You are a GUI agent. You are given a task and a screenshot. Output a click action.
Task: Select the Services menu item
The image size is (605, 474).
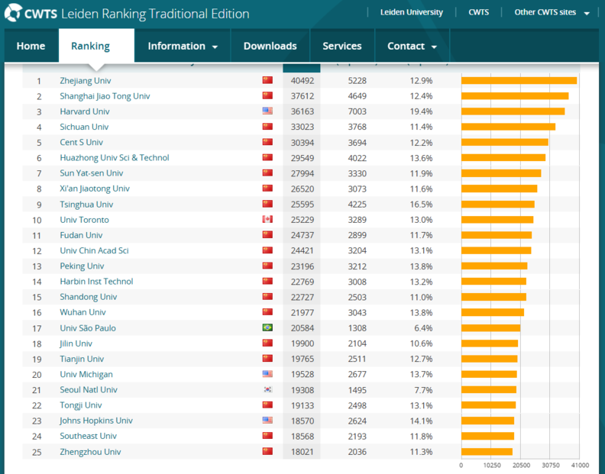pos(341,46)
